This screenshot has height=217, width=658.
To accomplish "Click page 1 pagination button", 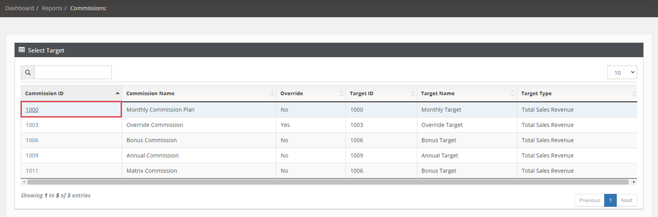I will [x=611, y=200].
